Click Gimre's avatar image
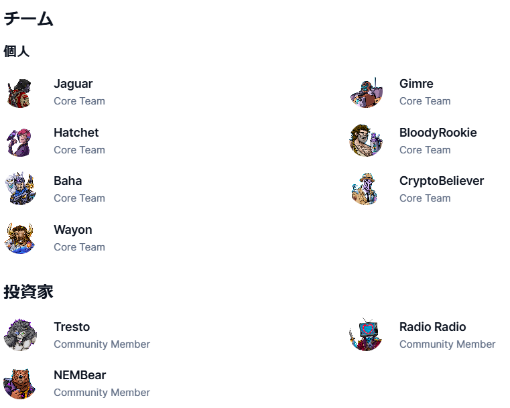 365,92
